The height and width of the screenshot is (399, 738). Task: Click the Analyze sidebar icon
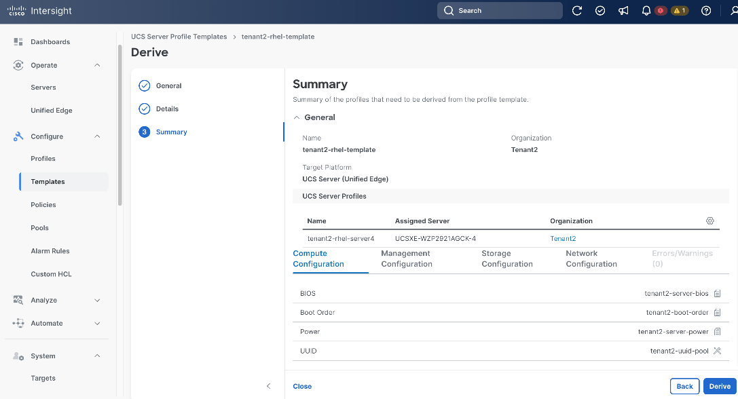pos(18,300)
